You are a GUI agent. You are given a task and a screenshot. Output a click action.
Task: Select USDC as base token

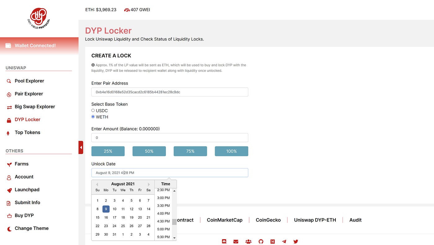(x=93, y=110)
